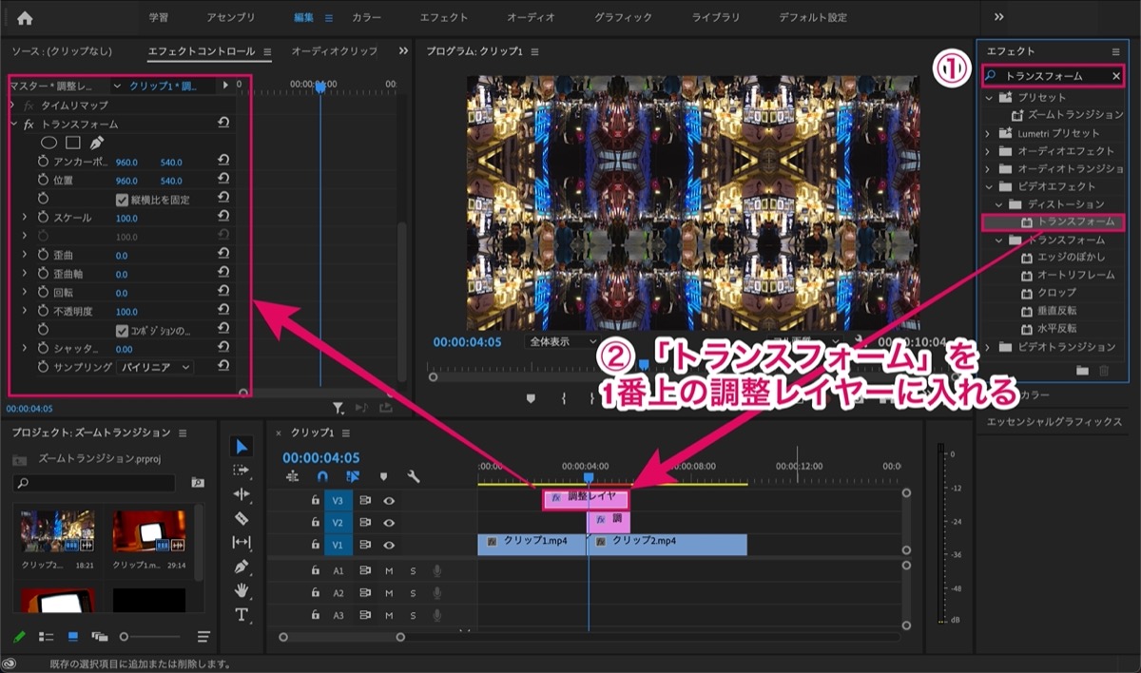Open サンプリング バイリニア dropdown

[156, 367]
